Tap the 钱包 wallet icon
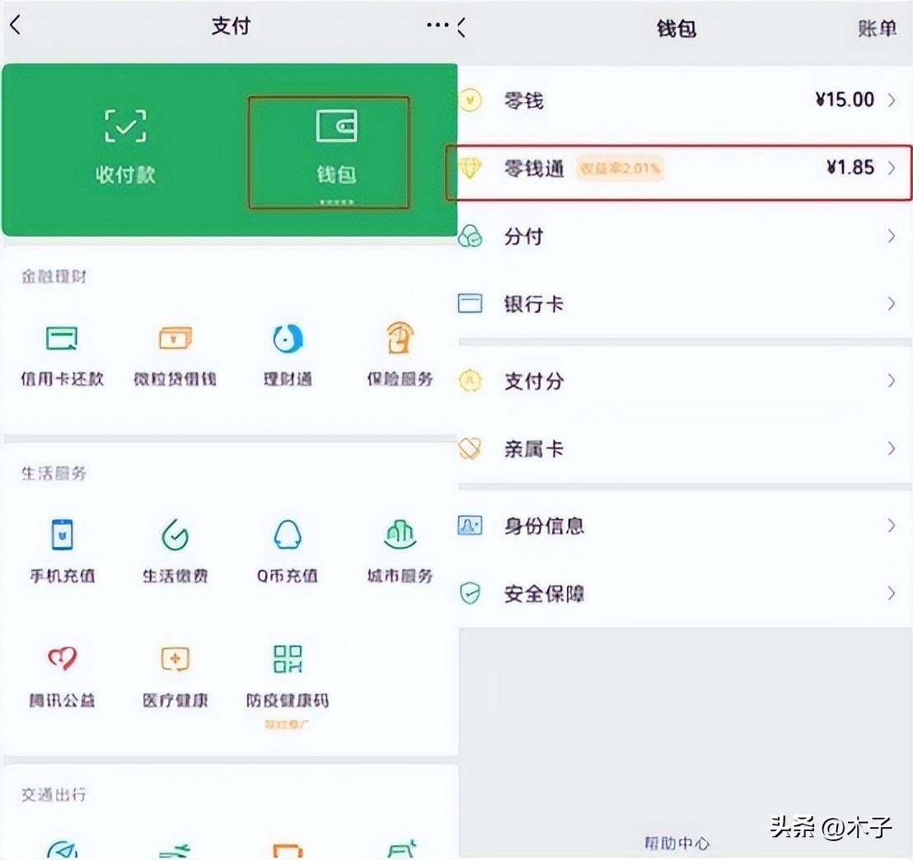913x860 pixels. tap(335, 127)
